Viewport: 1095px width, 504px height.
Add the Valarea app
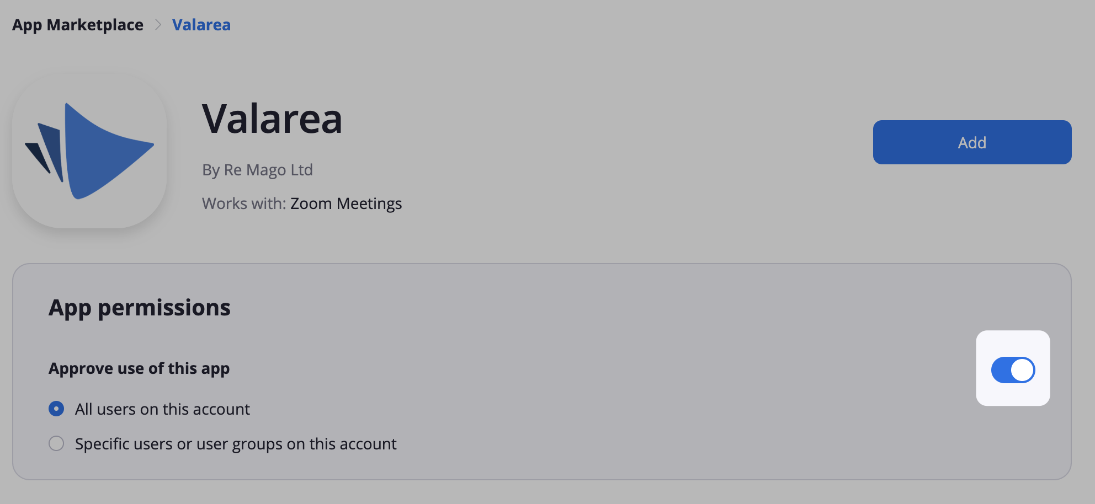972,142
